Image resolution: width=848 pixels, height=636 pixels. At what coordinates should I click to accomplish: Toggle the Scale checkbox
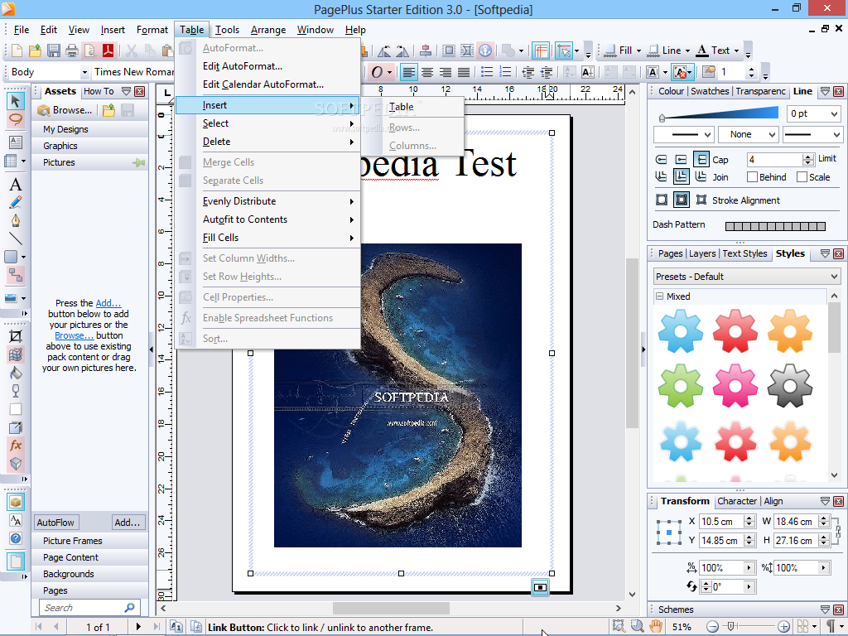click(x=802, y=177)
